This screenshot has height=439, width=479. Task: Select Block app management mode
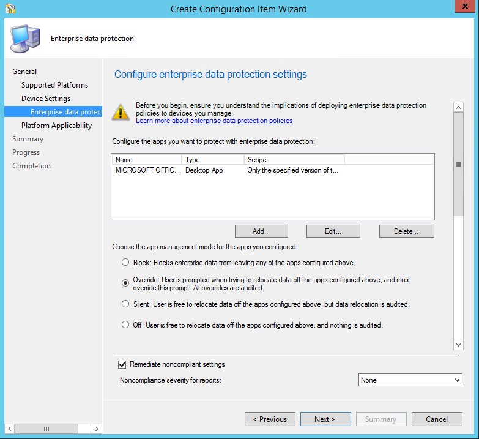coord(125,263)
